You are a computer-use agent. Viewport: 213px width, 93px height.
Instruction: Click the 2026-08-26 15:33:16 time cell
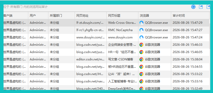click(x=190, y=82)
